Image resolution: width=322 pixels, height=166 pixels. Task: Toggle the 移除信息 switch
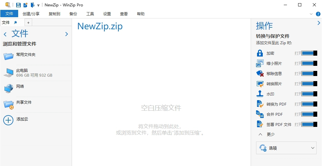pyautogui.click(x=309, y=73)
